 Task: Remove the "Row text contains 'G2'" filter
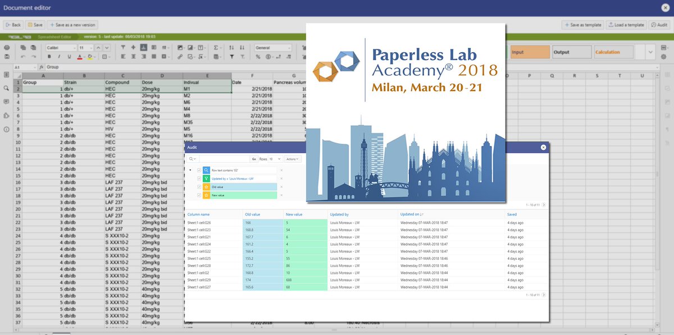tap(281, 170)
